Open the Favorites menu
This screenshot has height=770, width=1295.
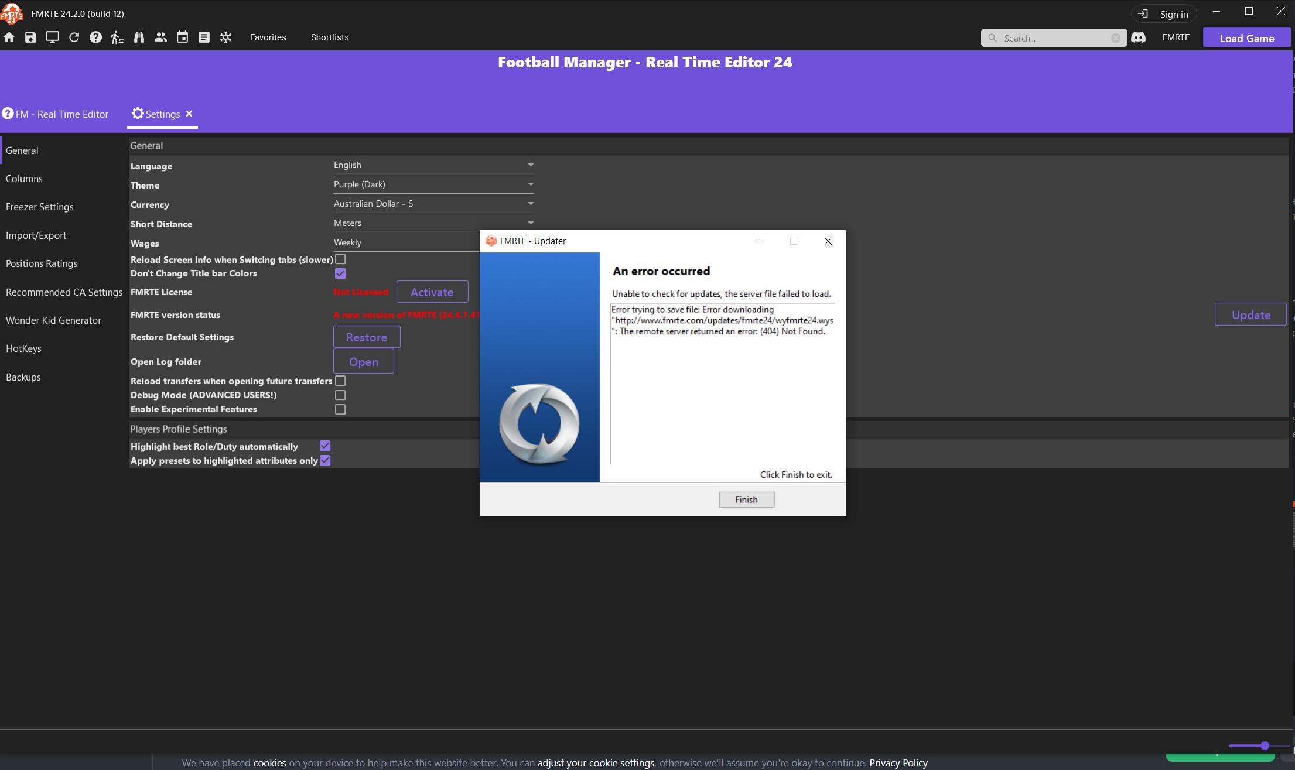[268, 37]
